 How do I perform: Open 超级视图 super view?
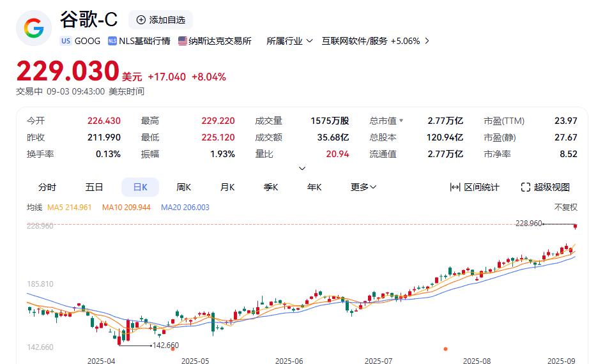point(545,187)
